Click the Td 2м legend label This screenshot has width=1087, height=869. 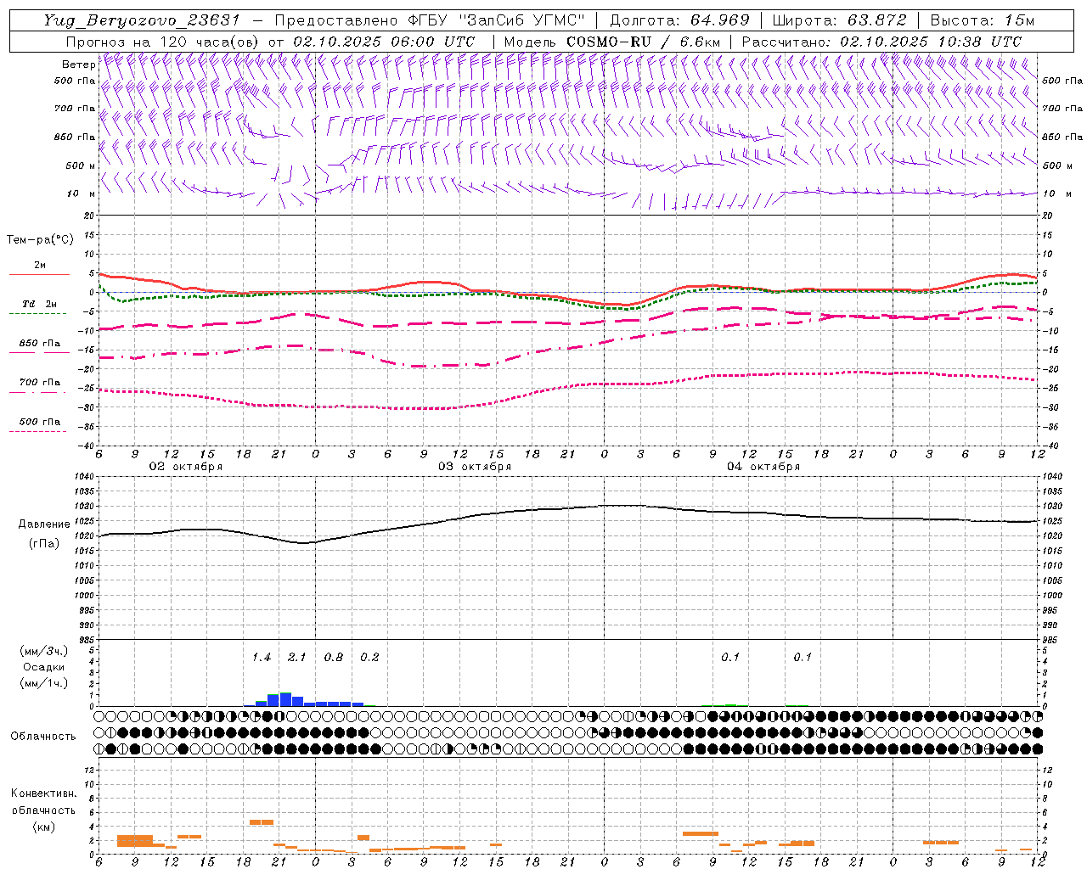point(39,304)
